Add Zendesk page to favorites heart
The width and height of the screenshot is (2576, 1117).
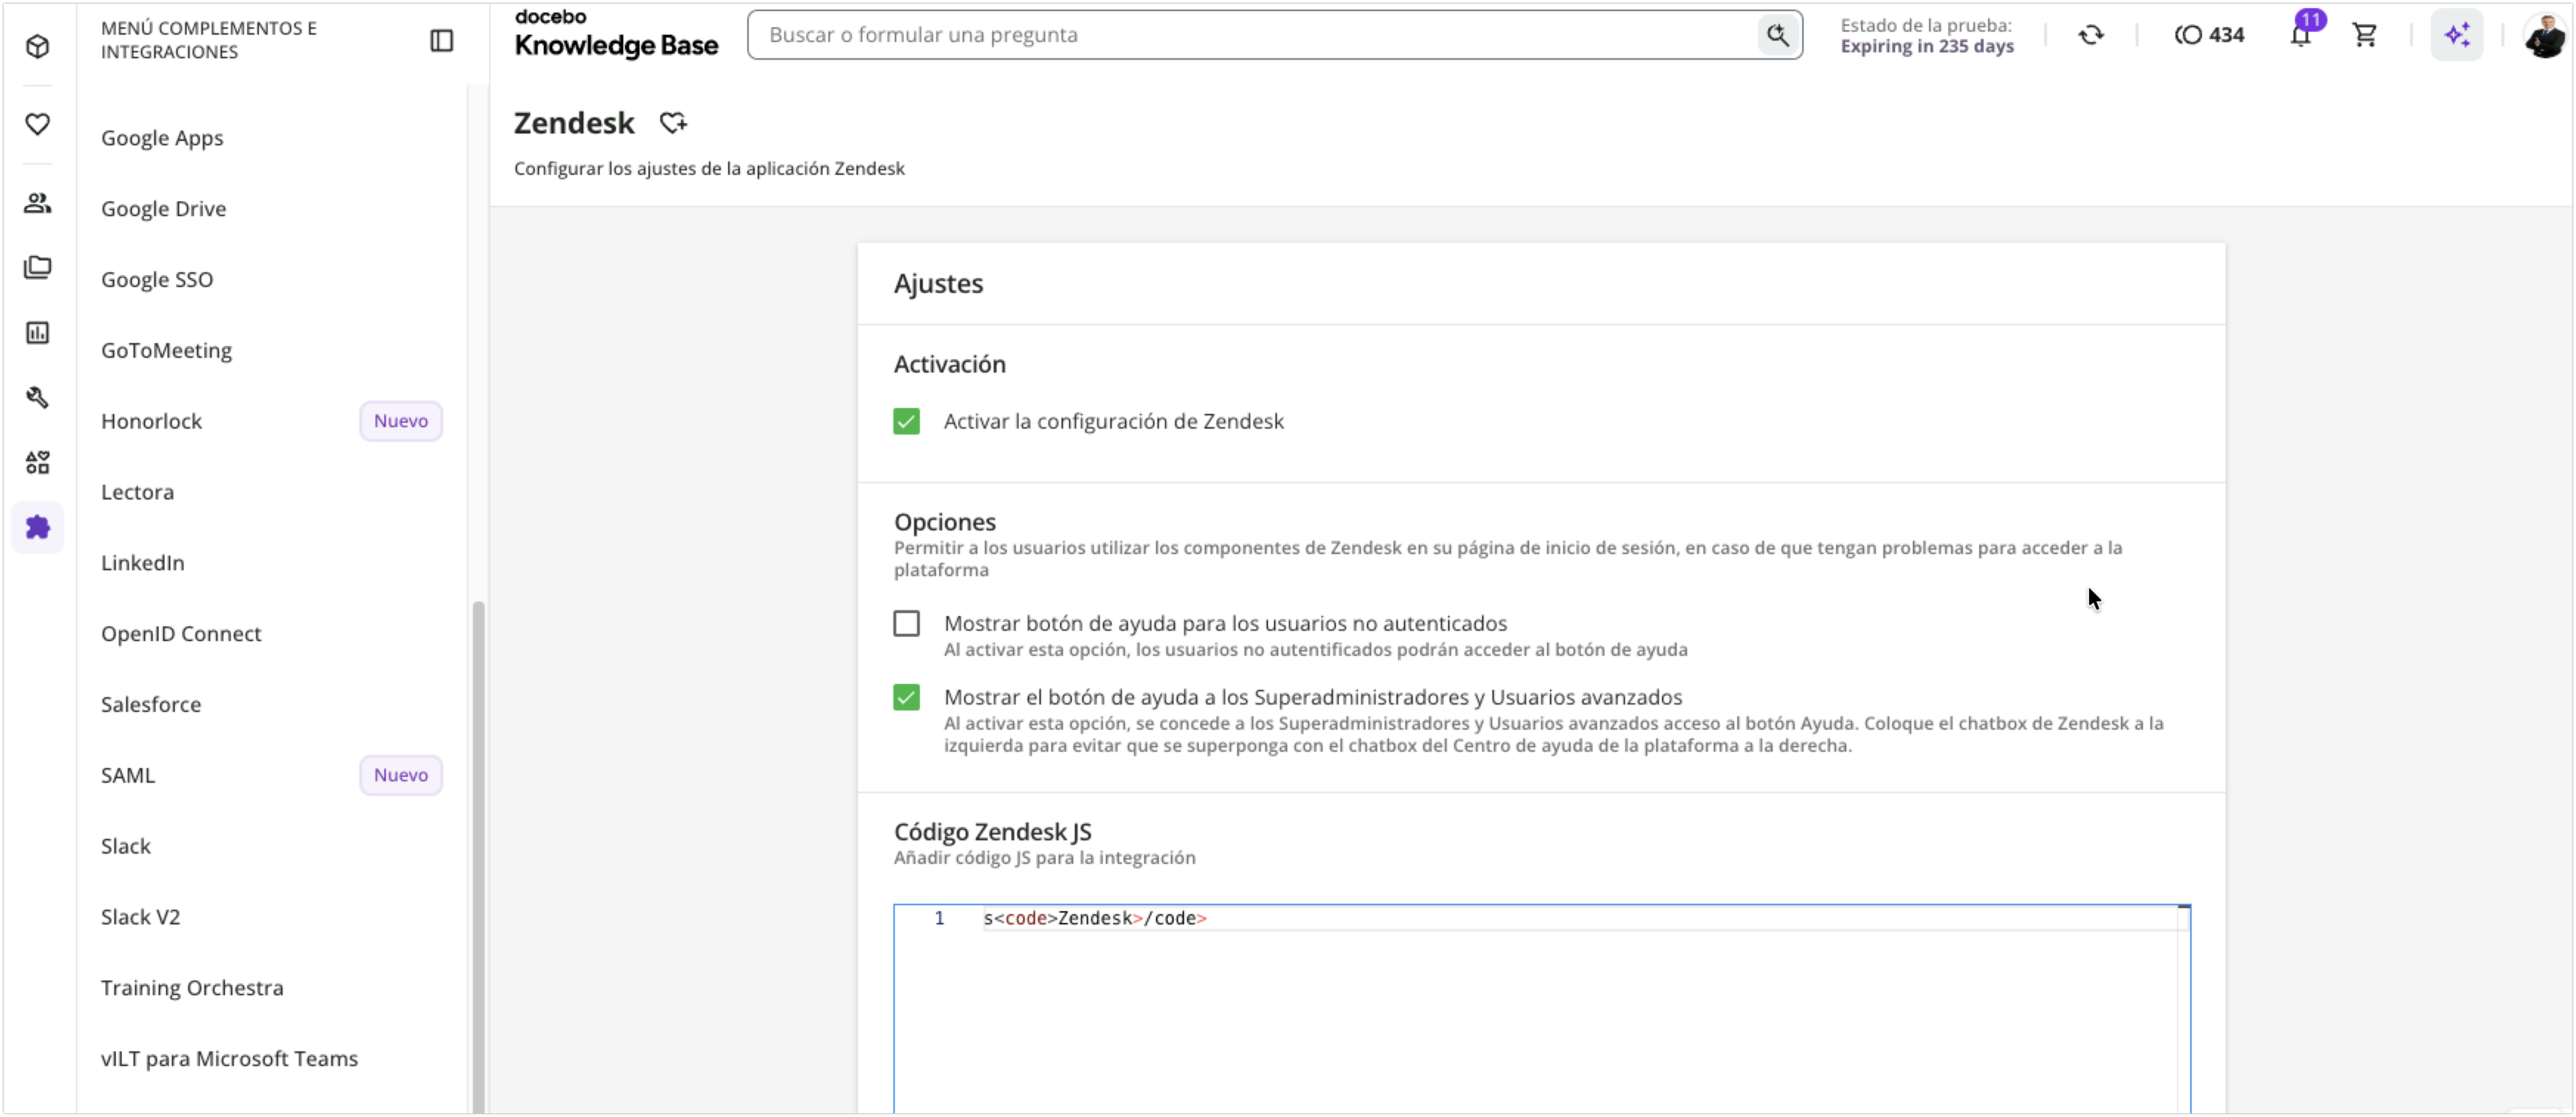[x=673, y=122]
